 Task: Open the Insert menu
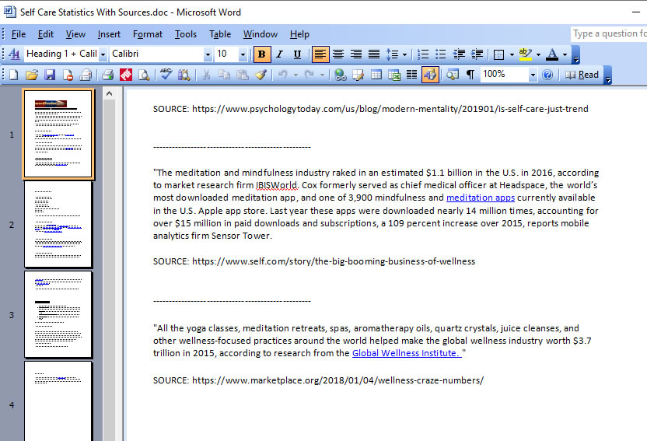click(x=109, y=34)
